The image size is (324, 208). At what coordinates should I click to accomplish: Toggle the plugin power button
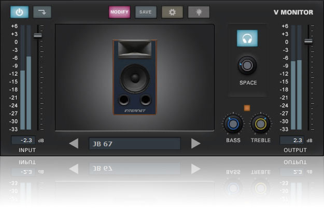pos(20,12)
